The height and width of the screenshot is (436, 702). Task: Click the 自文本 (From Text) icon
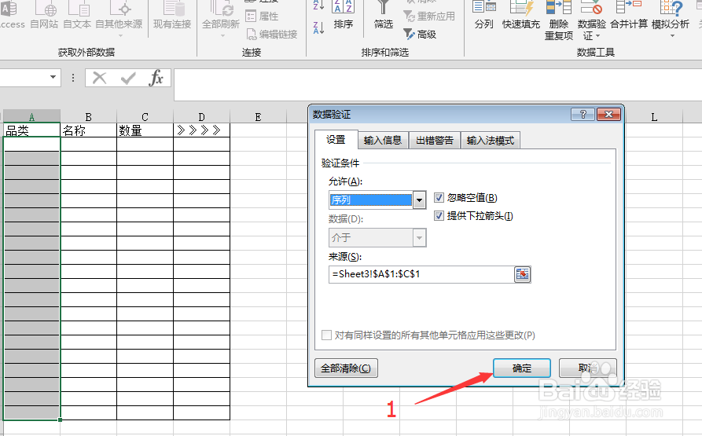click(x=77, y=15)
